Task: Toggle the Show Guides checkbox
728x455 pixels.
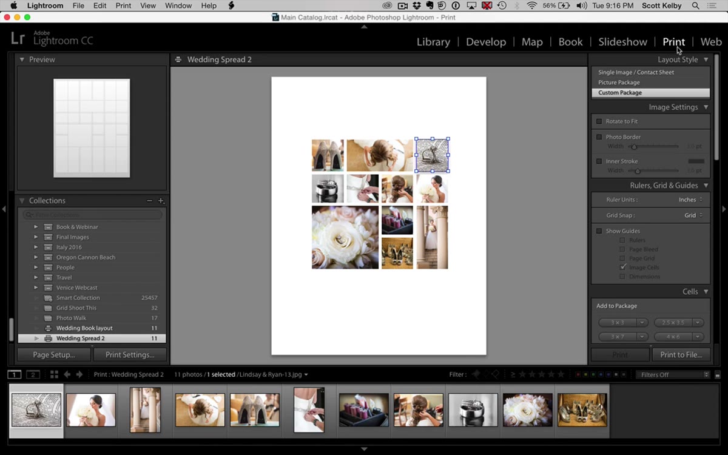Action: [599, 231]
